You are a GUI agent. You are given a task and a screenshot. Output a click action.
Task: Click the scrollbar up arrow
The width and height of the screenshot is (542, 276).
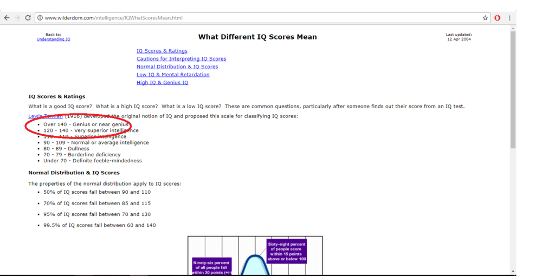tap(513, 29)
